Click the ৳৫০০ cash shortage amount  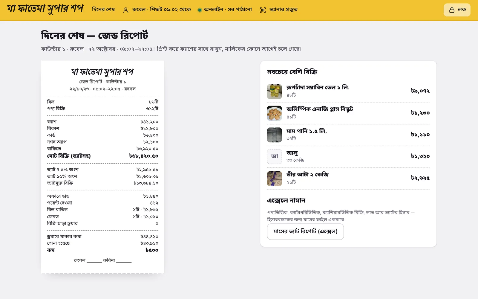tap(152, 250)
